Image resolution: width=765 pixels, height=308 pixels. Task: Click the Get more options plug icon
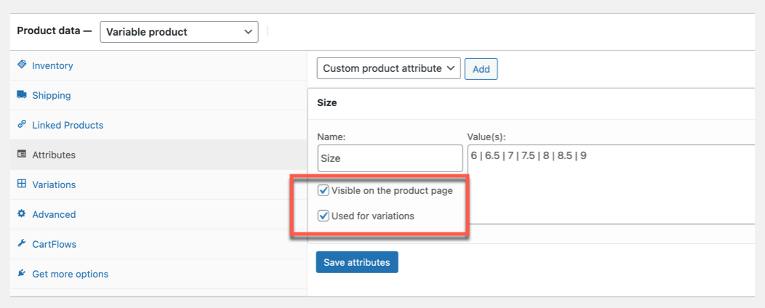(x=22, y=274)
